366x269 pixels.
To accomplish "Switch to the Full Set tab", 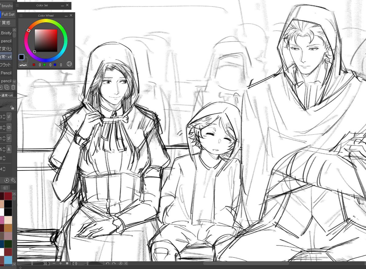I will [8, 14].
